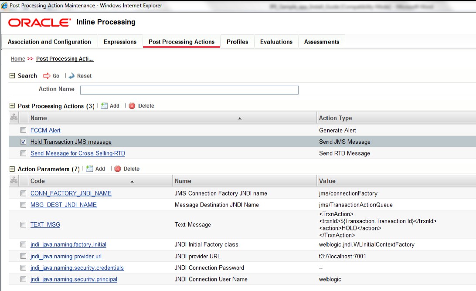Click Post Processing Acti... breadcrumb link

pos(65,58)
